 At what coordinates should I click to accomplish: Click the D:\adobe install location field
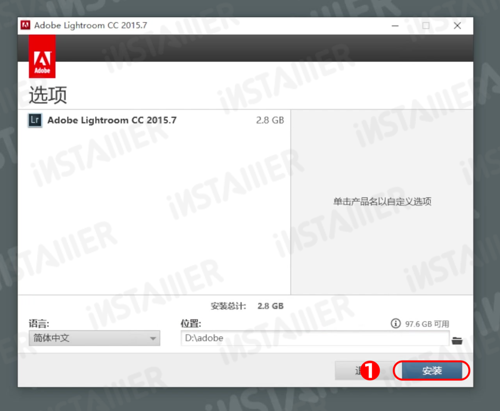click(315, 338)
